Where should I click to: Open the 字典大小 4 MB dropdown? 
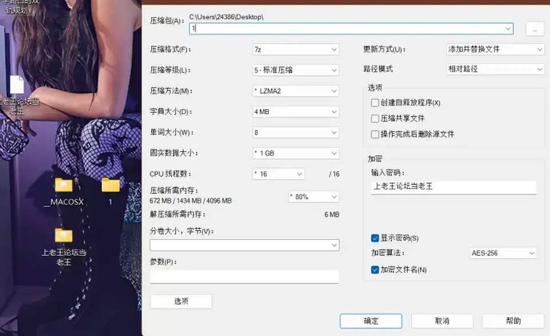click(296, 112)
